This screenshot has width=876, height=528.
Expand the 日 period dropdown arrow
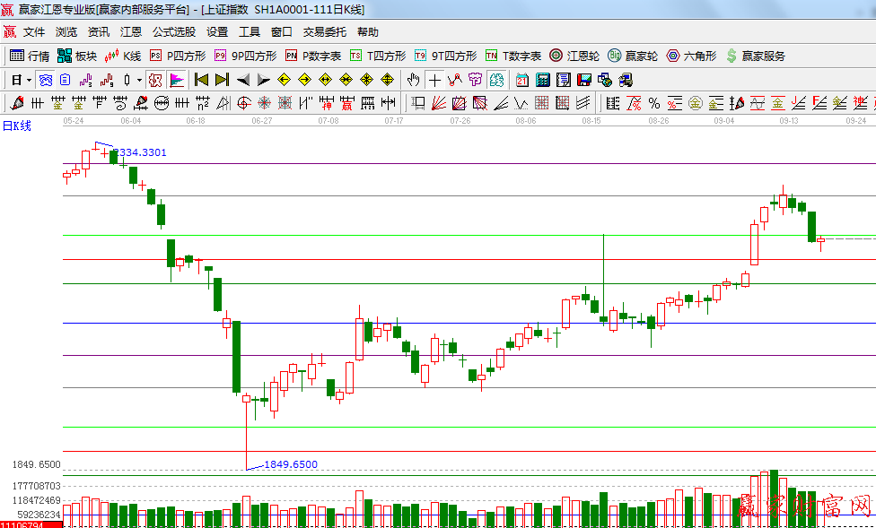[x=29, y=80]
